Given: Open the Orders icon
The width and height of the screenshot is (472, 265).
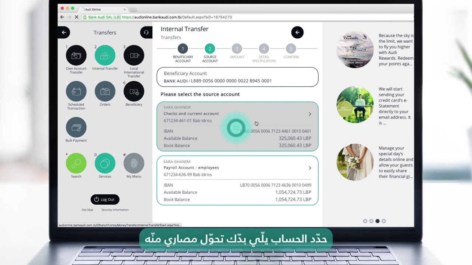Looking at the screenshot, I should coord(105,91).
